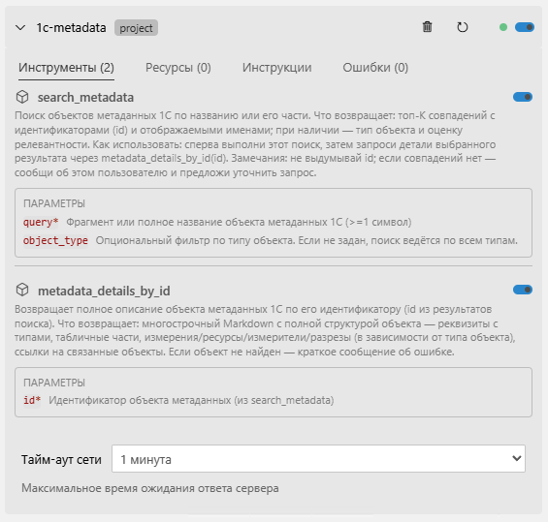
Task: Click the project badge label
Action: tap(137, 28)
